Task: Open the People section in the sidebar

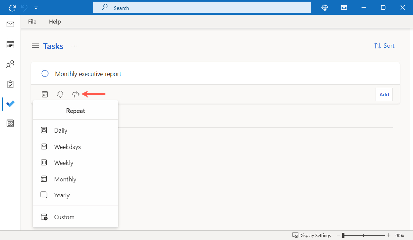Action: pyautogui.click(x=10, y=64)
